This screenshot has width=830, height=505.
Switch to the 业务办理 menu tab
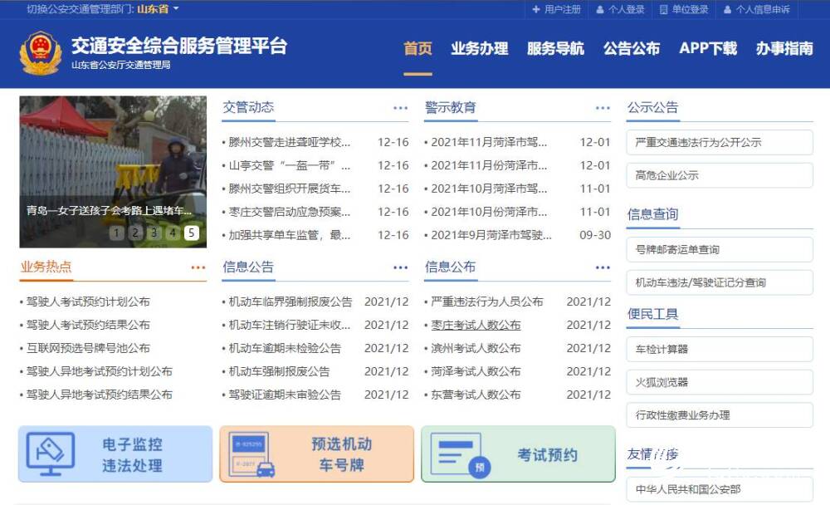tap(481, 50)
